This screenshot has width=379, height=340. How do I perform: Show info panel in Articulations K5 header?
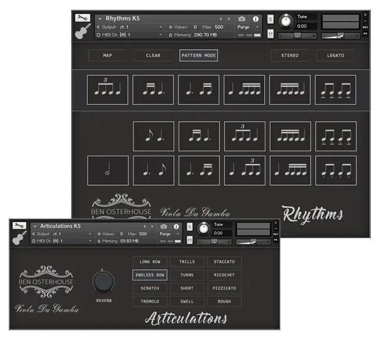coord(176,226)
